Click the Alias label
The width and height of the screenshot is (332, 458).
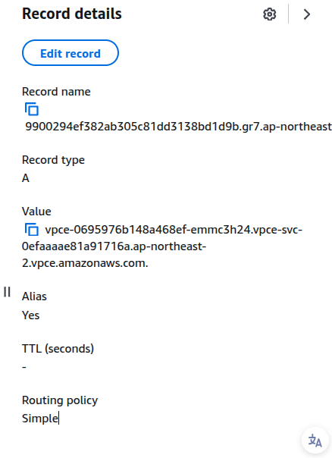tap(34, 296)
